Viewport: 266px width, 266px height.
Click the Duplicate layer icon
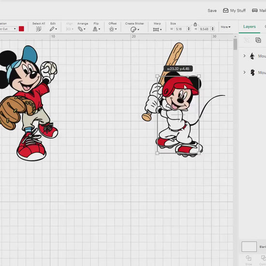tap(258, 40)
